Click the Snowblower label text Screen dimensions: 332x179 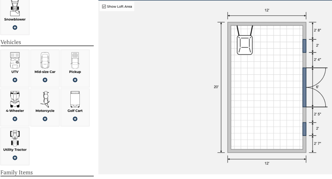click(x=15, y=19)
